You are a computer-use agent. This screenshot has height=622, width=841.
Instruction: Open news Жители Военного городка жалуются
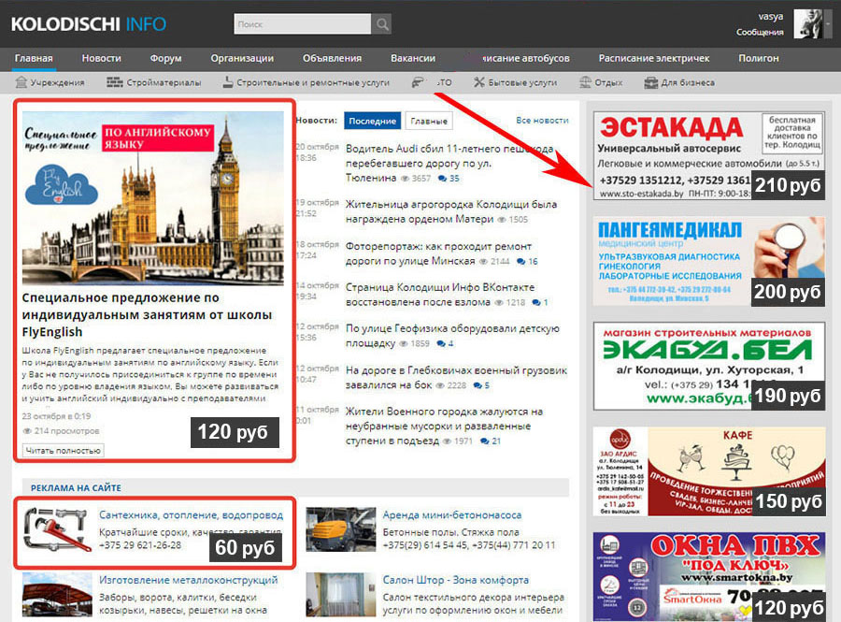point(444,427)
